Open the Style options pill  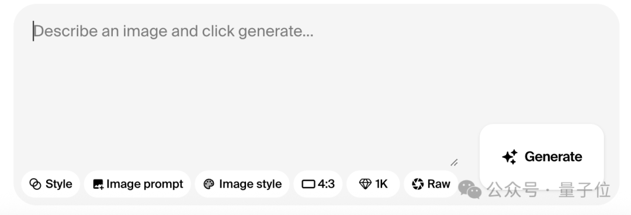[51, 184]
